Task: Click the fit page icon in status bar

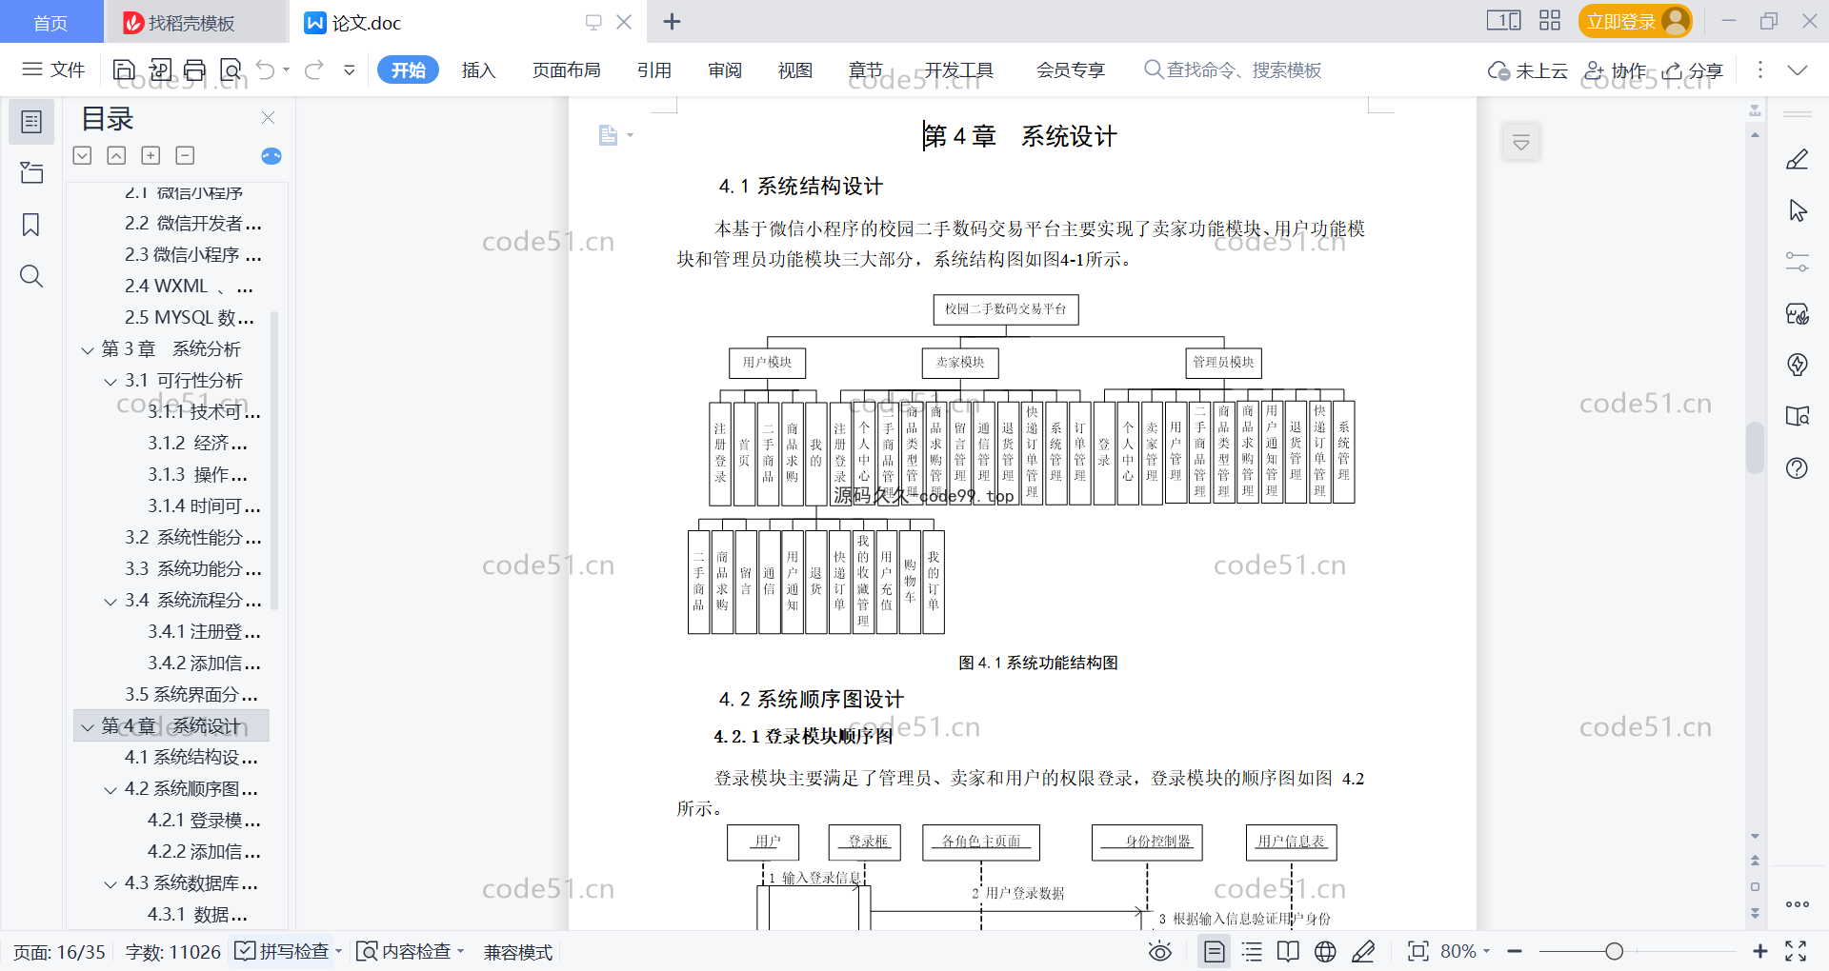Action: (x=1418, y=951)
